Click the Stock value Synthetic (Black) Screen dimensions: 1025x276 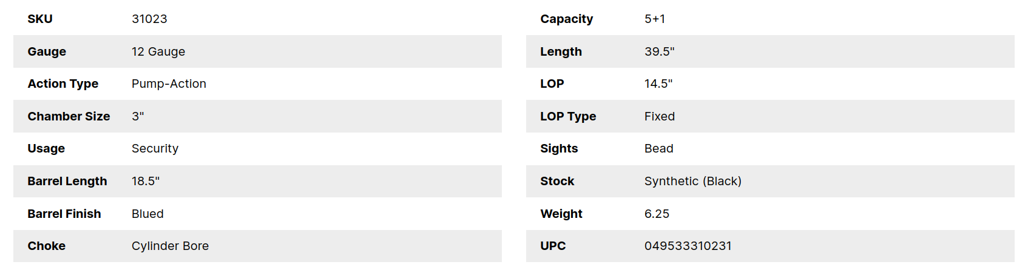693,181
